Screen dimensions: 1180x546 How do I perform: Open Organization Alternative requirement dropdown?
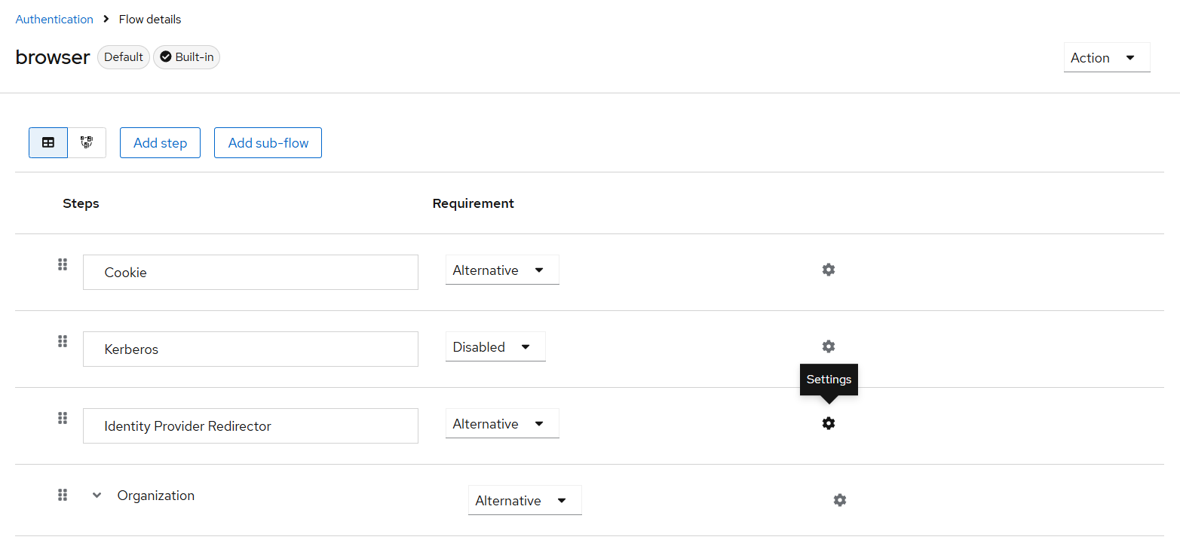coord(525,500)
